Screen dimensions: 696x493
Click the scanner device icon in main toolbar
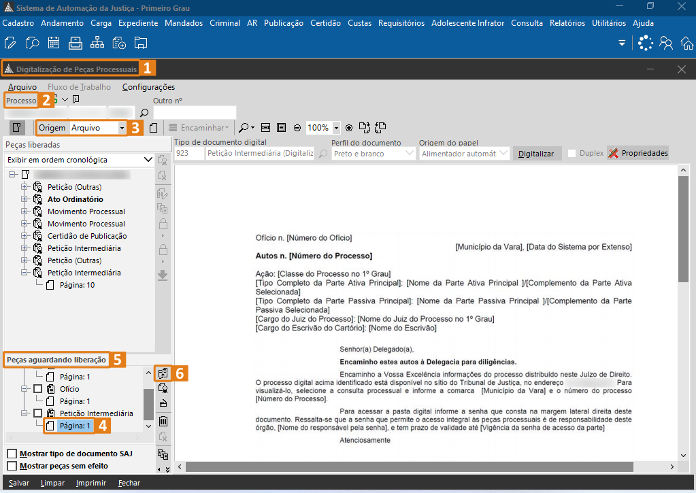click(x=76, y=43)
